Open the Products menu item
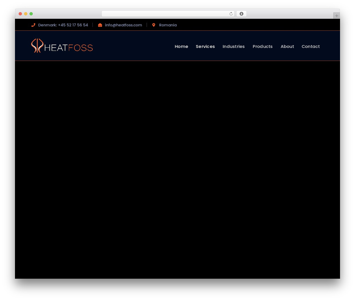Image resolution: width=355 pixels, height=300 pixels. 263,46
